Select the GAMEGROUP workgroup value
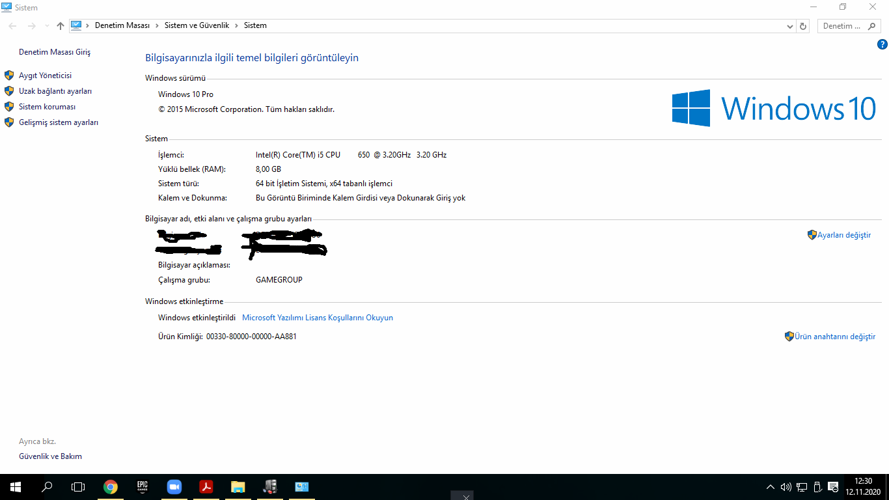Image resolution: width=889 pixels, height=500 pixels. 279,280
